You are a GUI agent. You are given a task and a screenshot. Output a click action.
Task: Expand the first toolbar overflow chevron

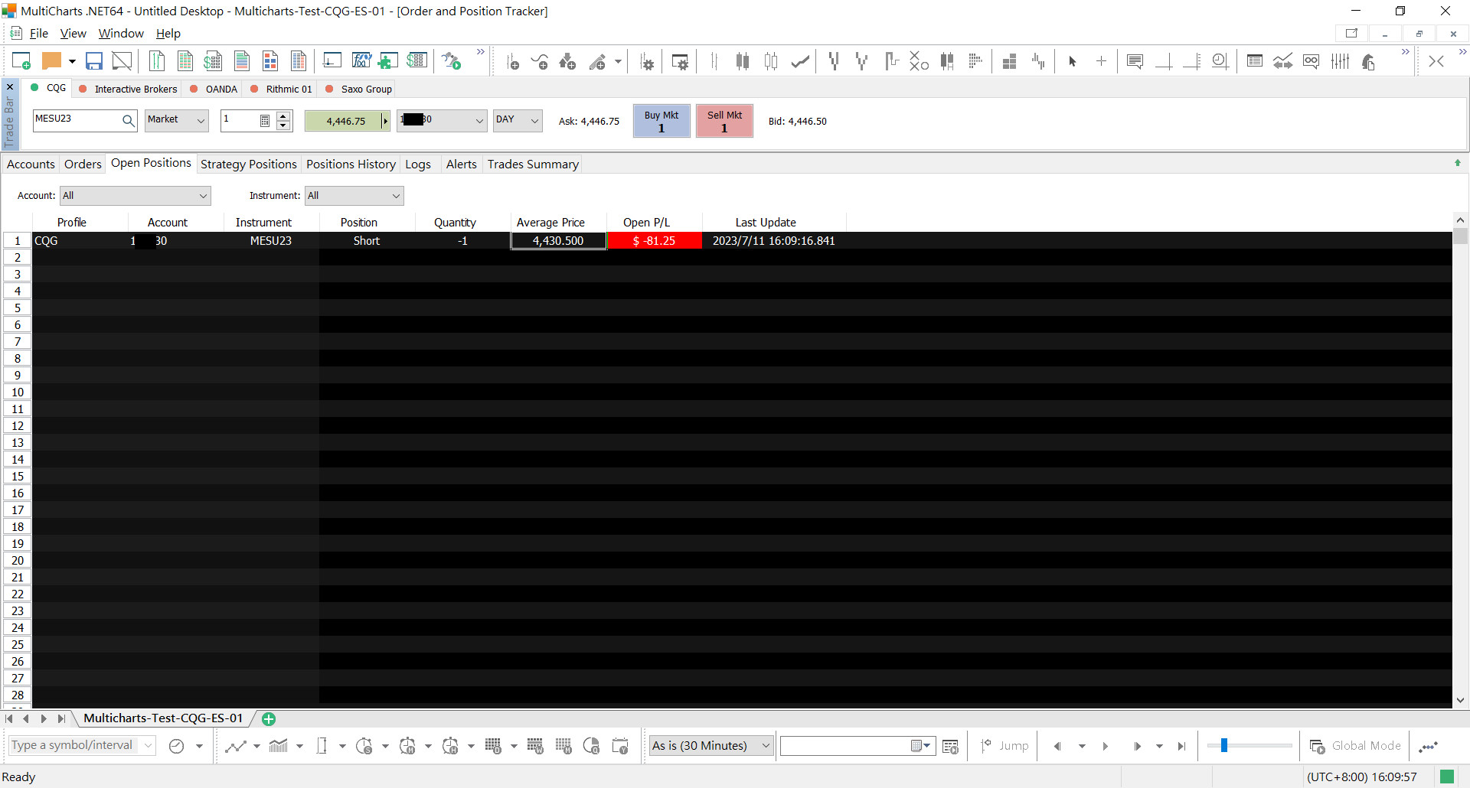click(x=481, y=52)
